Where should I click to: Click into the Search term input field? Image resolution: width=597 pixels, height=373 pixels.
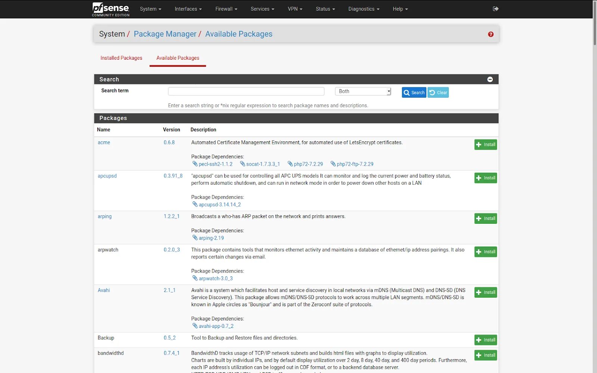click(246, 91)
